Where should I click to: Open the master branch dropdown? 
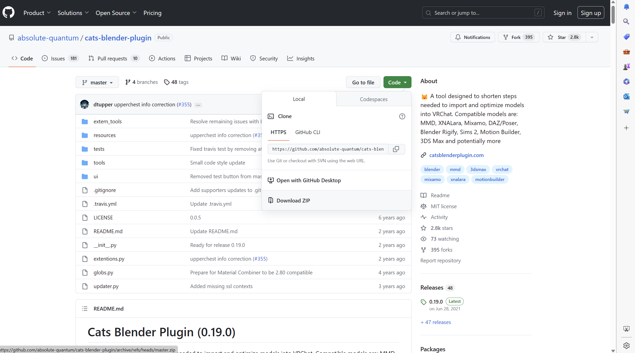pyautogui.click(x=97, y=82)
